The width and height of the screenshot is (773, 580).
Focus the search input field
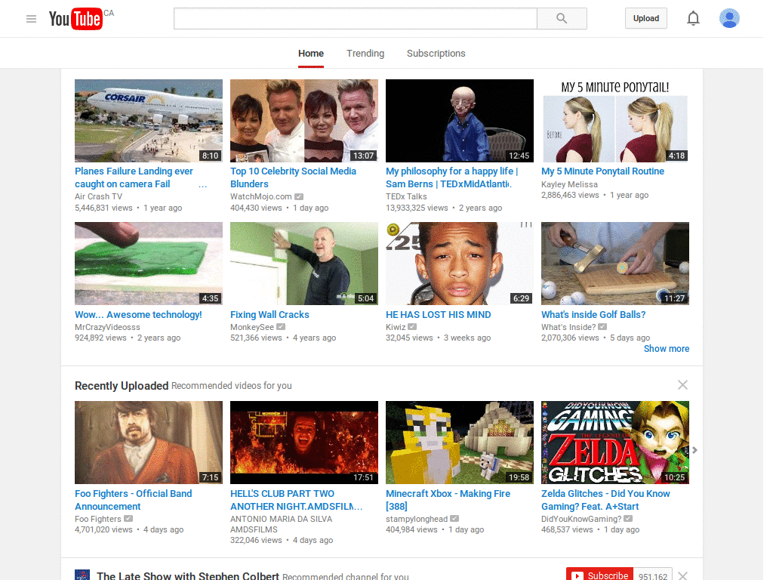(355, 19)
